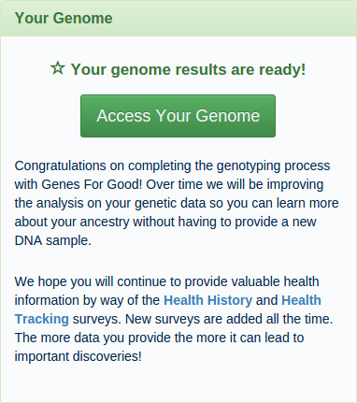
Task: Click the 'Genes For Good!' text
Action: pyautogui.click(x=92, y=184)
